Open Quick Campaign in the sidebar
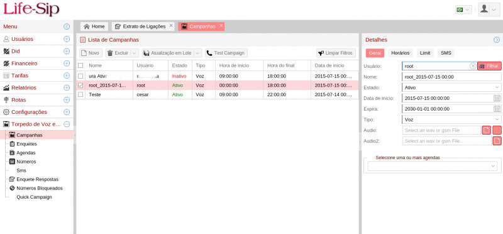This screenshot has height=234, width=503. click(34, 197)
